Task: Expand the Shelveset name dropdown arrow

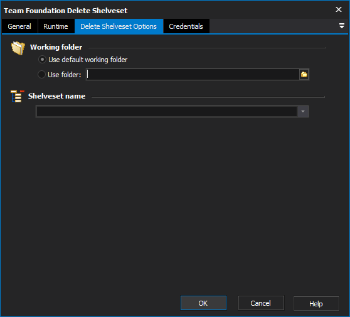Action: click(303, 112)
